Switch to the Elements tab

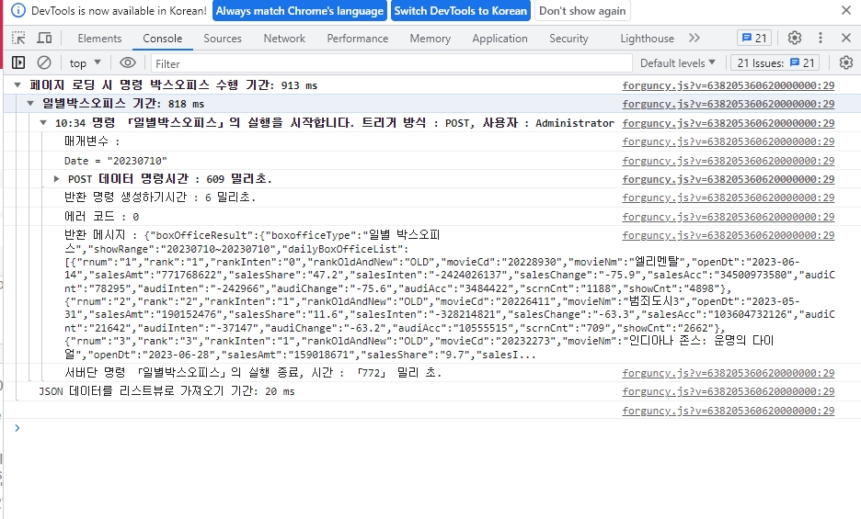[99, 39]
